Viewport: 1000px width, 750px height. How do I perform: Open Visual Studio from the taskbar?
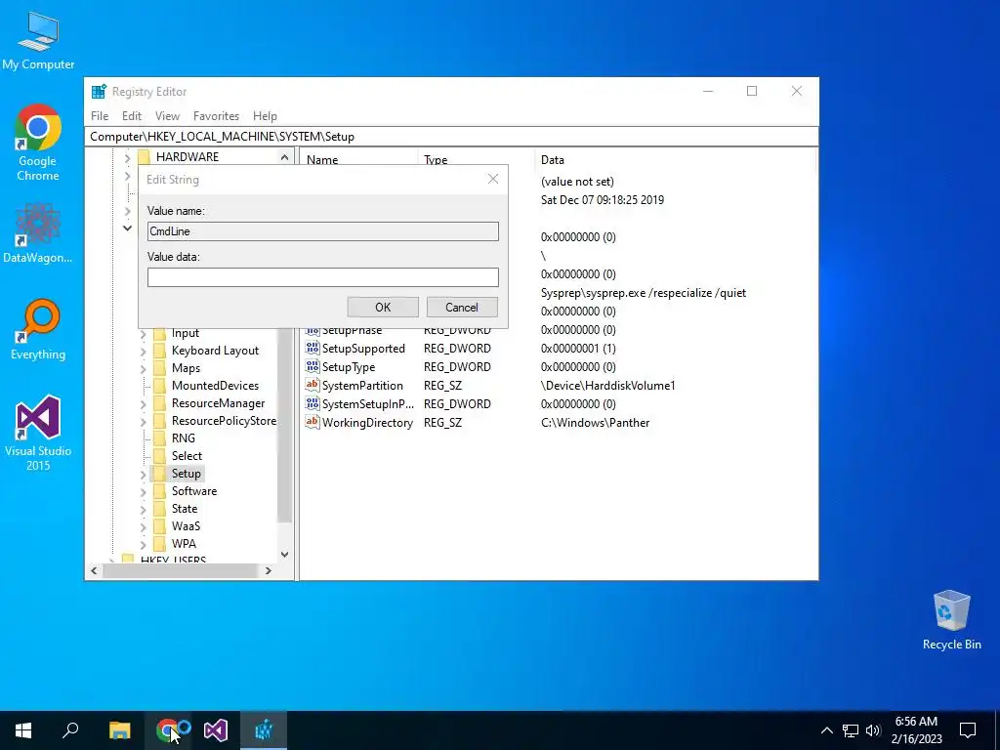coord(216,730)
